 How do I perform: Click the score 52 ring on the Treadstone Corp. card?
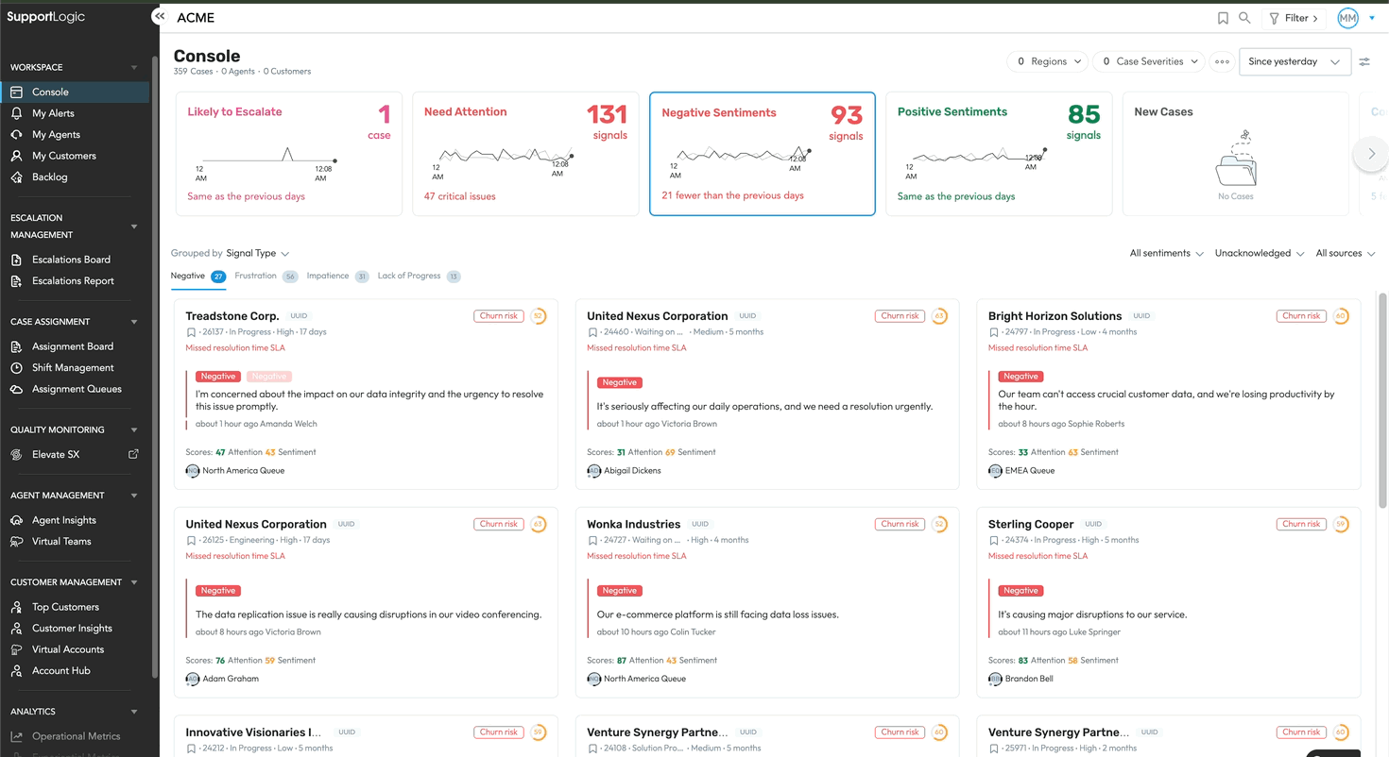[538, 316]
